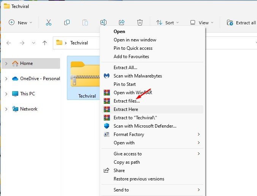The height and width of the screenshot is (196, 257).
Task: Click Share icon in context menu
Action: click(x=106, y=170)
